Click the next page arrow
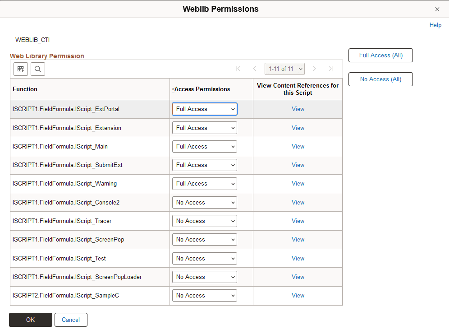Screen dimensions: 449x330 (314, 69)
